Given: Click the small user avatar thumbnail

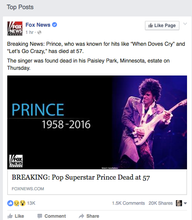Looking at the screenshot, I should 179,203.
